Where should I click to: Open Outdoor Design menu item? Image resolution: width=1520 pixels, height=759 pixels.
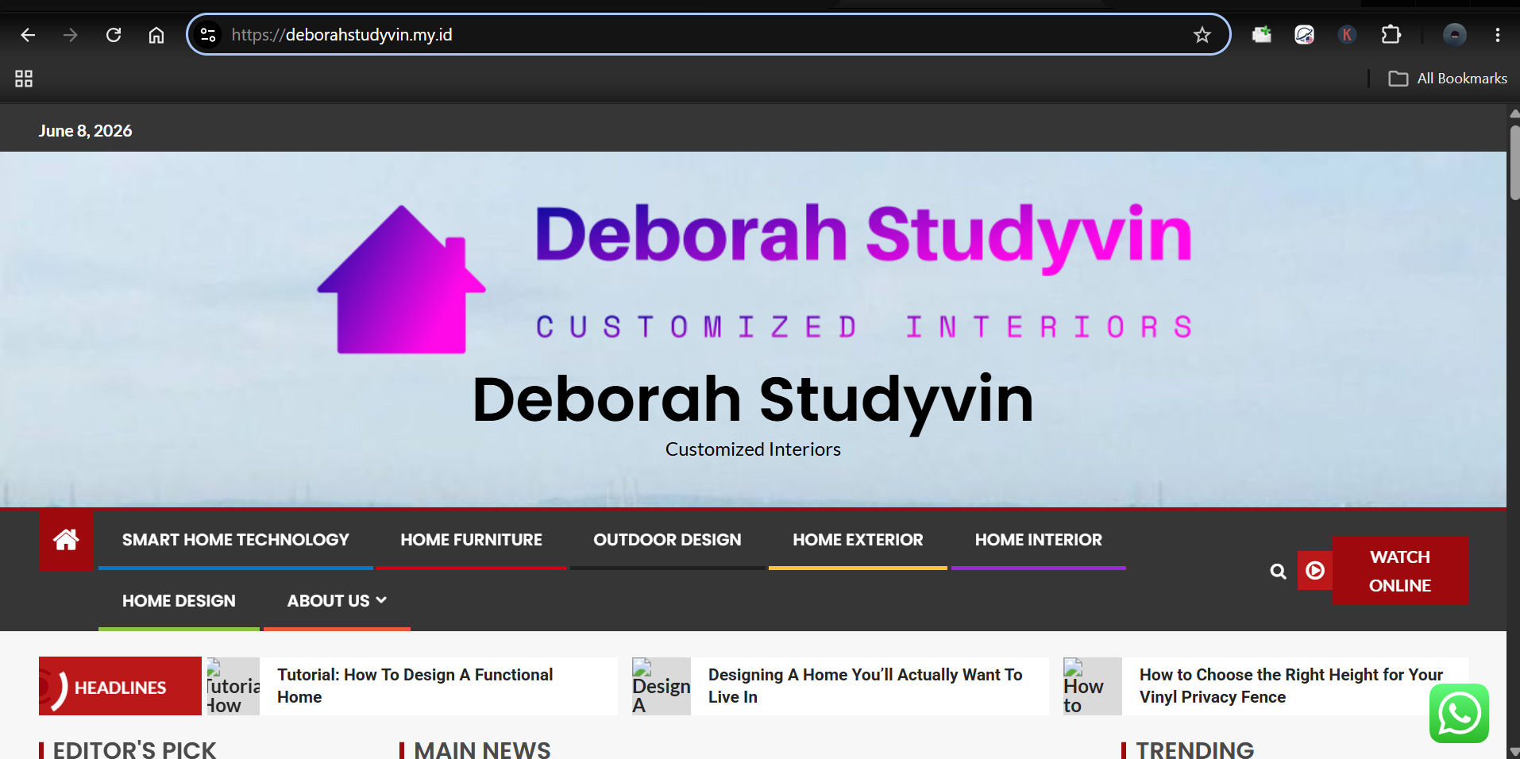tap(667, 540)
